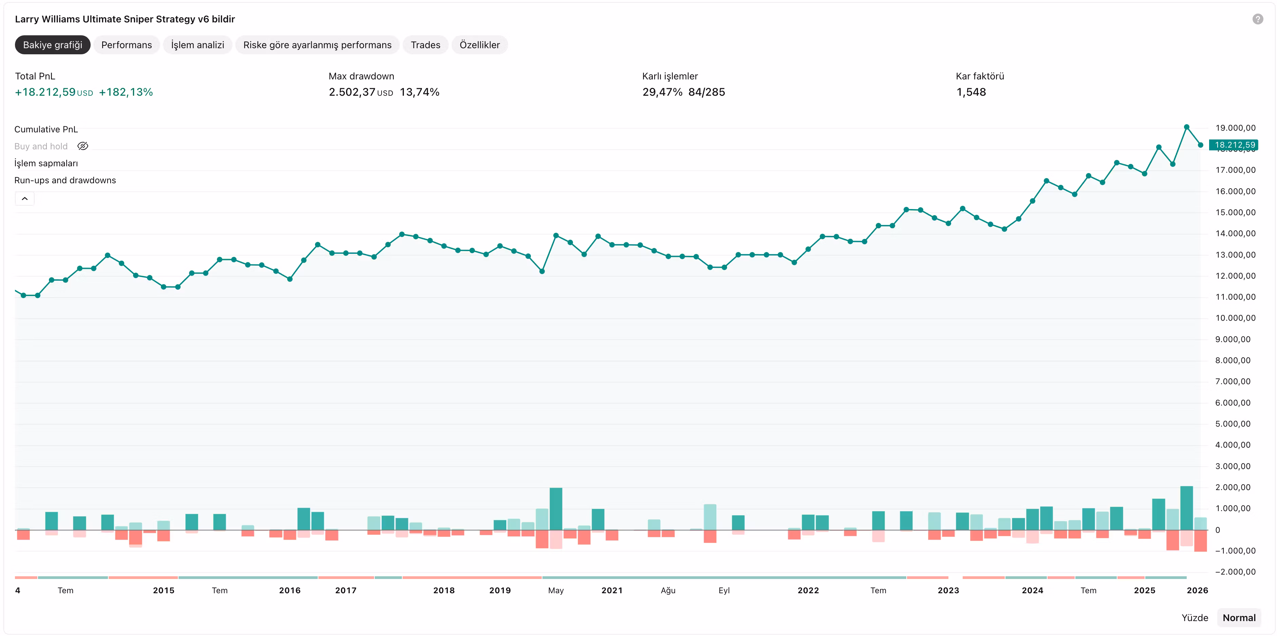This screenshot has width=1277, height=636.
Task: Open Riske göre ayarlanmış performans tab
Action: pyautogui.click(x=317, y=45)
